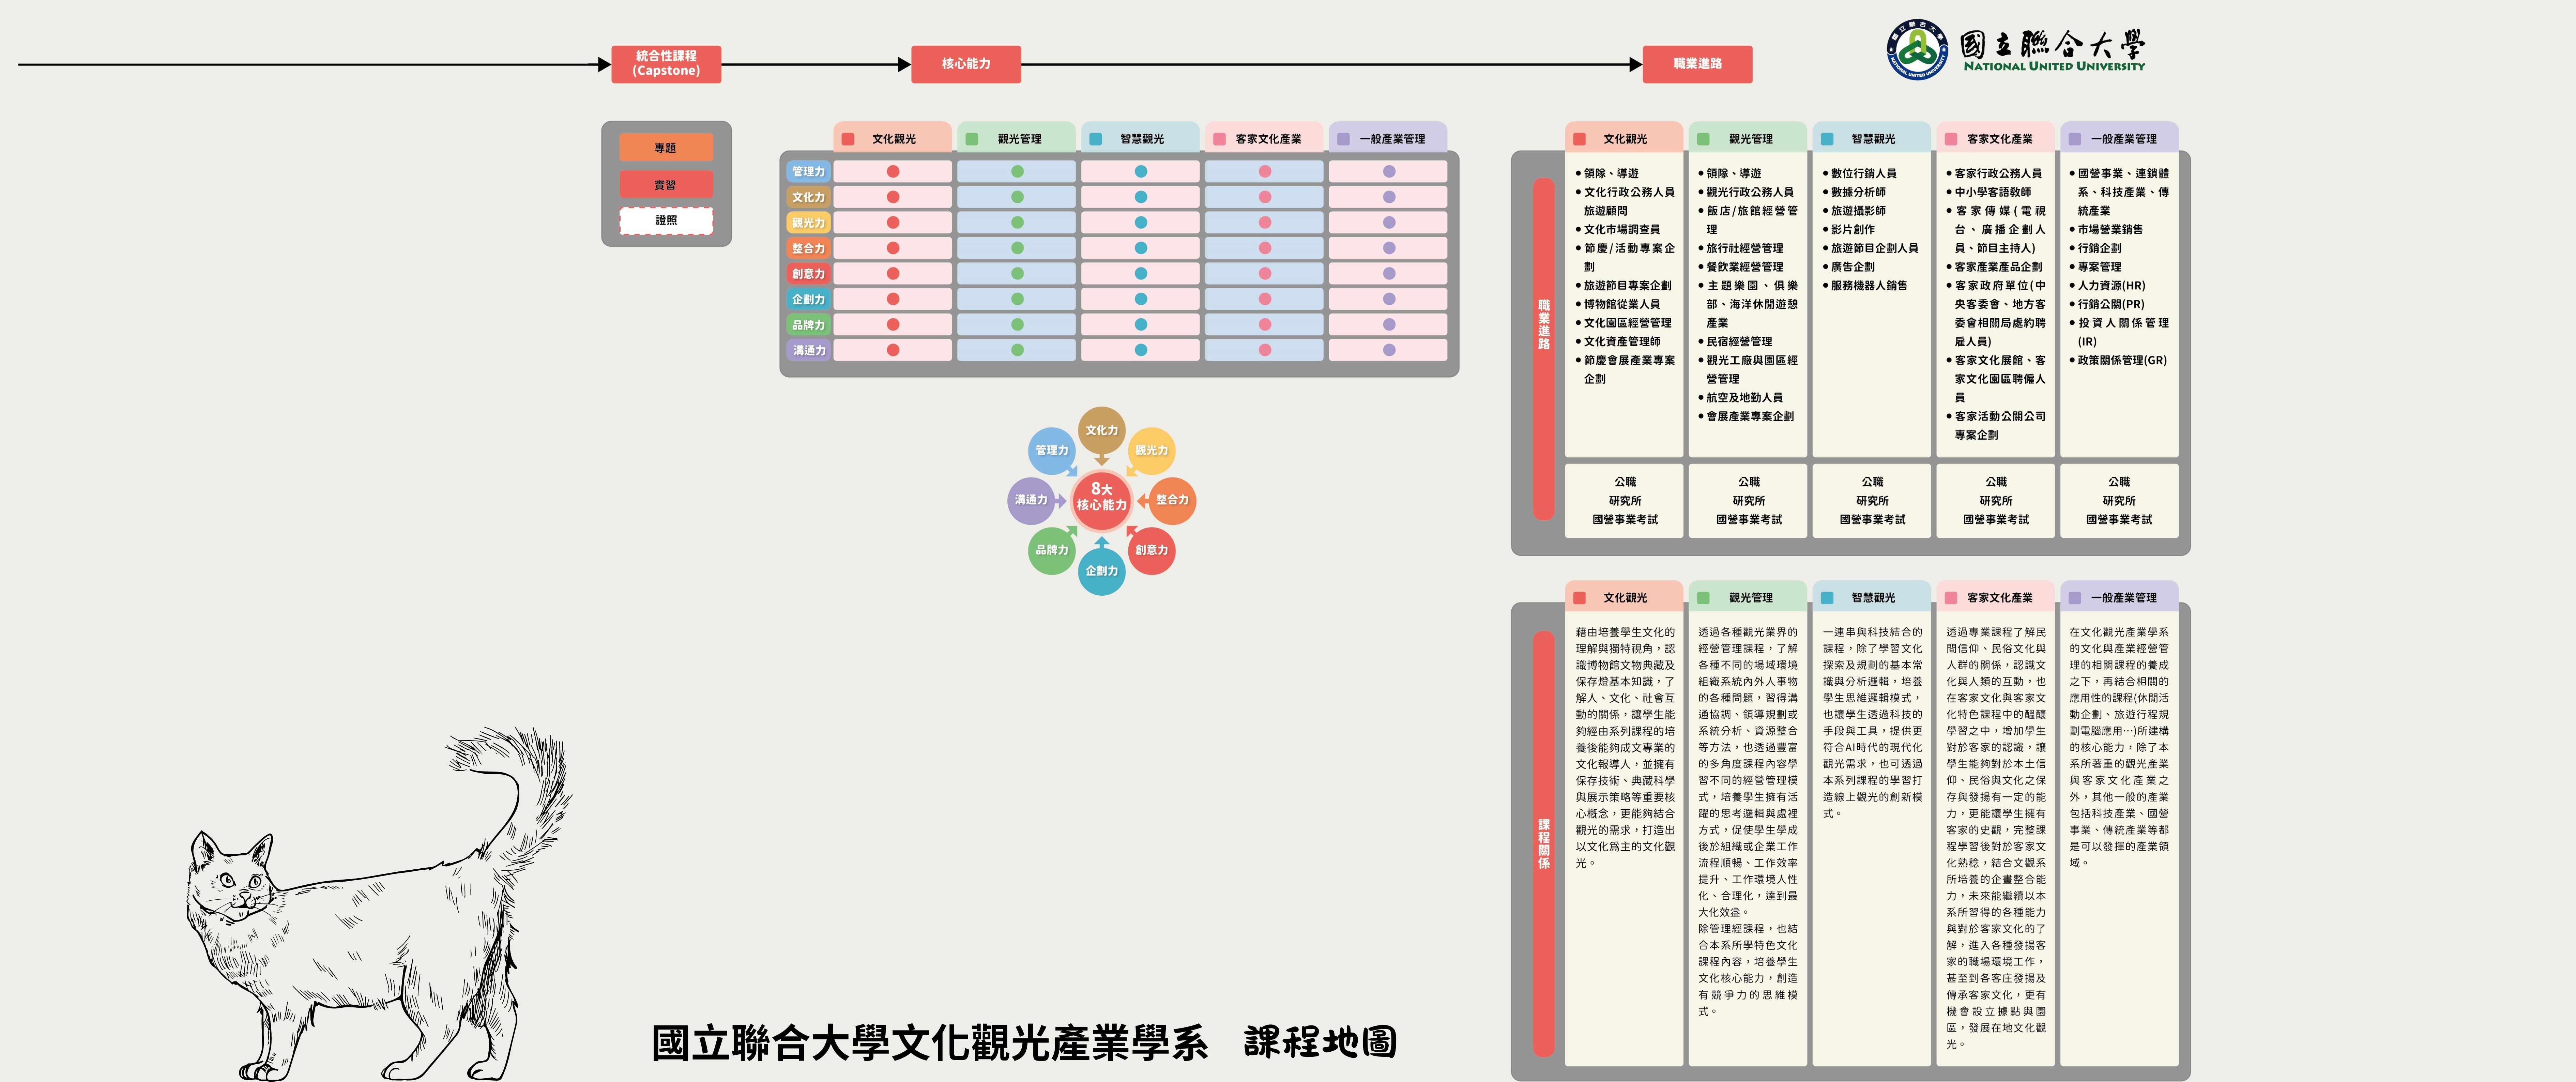The width and height of the screenshot is (2576, 1082).
Task: Click 航空及地勤人員 in the 觀光管理 career list
Action: pyautogui.click(x=1745, y=397)
